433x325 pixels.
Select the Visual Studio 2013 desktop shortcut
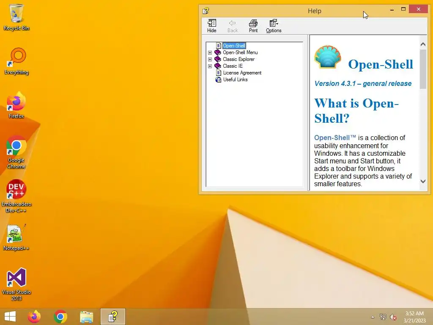(16, 284)
